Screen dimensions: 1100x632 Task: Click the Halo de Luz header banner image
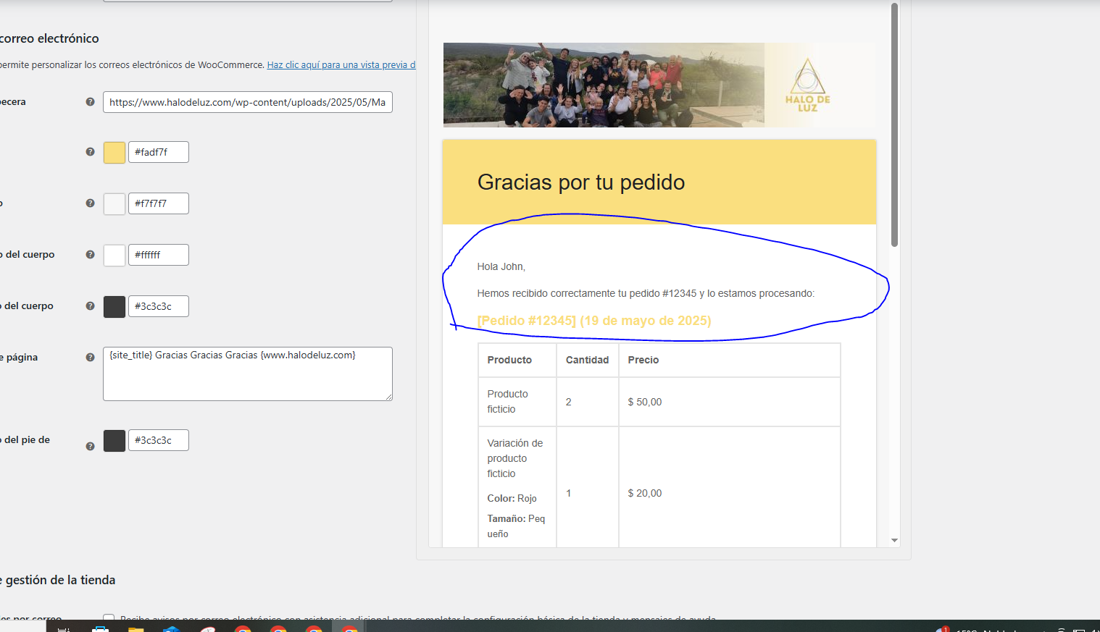pos(659,85)
